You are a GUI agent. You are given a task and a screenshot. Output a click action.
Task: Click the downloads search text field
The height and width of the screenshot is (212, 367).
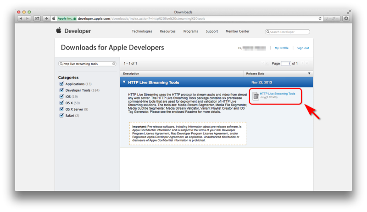87,64
